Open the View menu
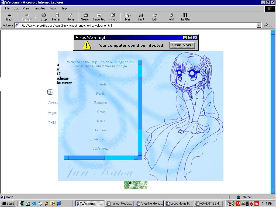Screen dimensions: 276x207 pos(26,8)
